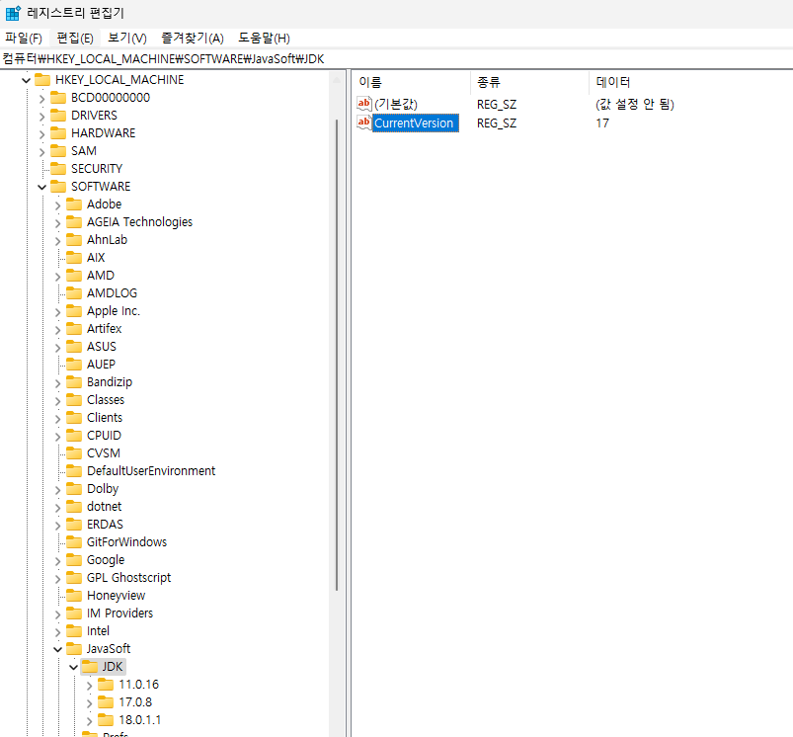Select the GPL Ghostscript key
The height and width of the screenshot is (737, 793).
pos(128,578)
